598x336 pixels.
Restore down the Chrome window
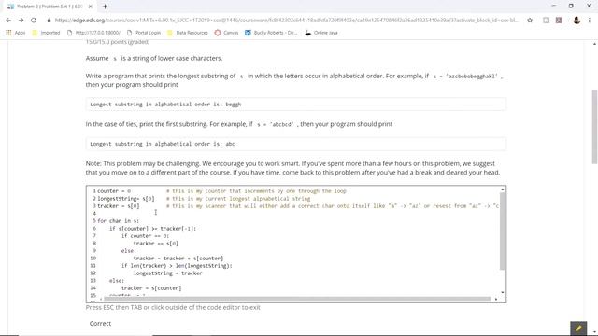[x=571, y=7]
